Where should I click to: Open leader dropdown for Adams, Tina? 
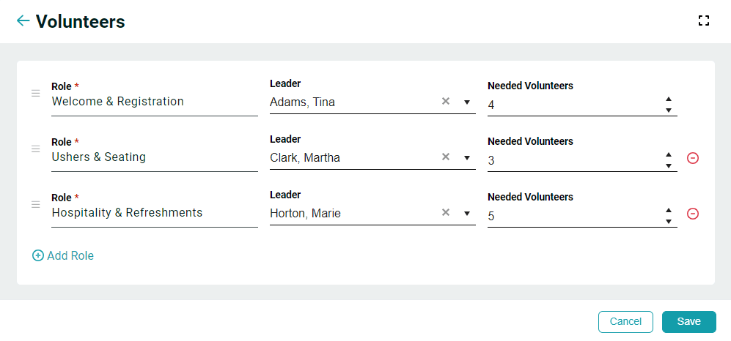[x=466, y=102]
